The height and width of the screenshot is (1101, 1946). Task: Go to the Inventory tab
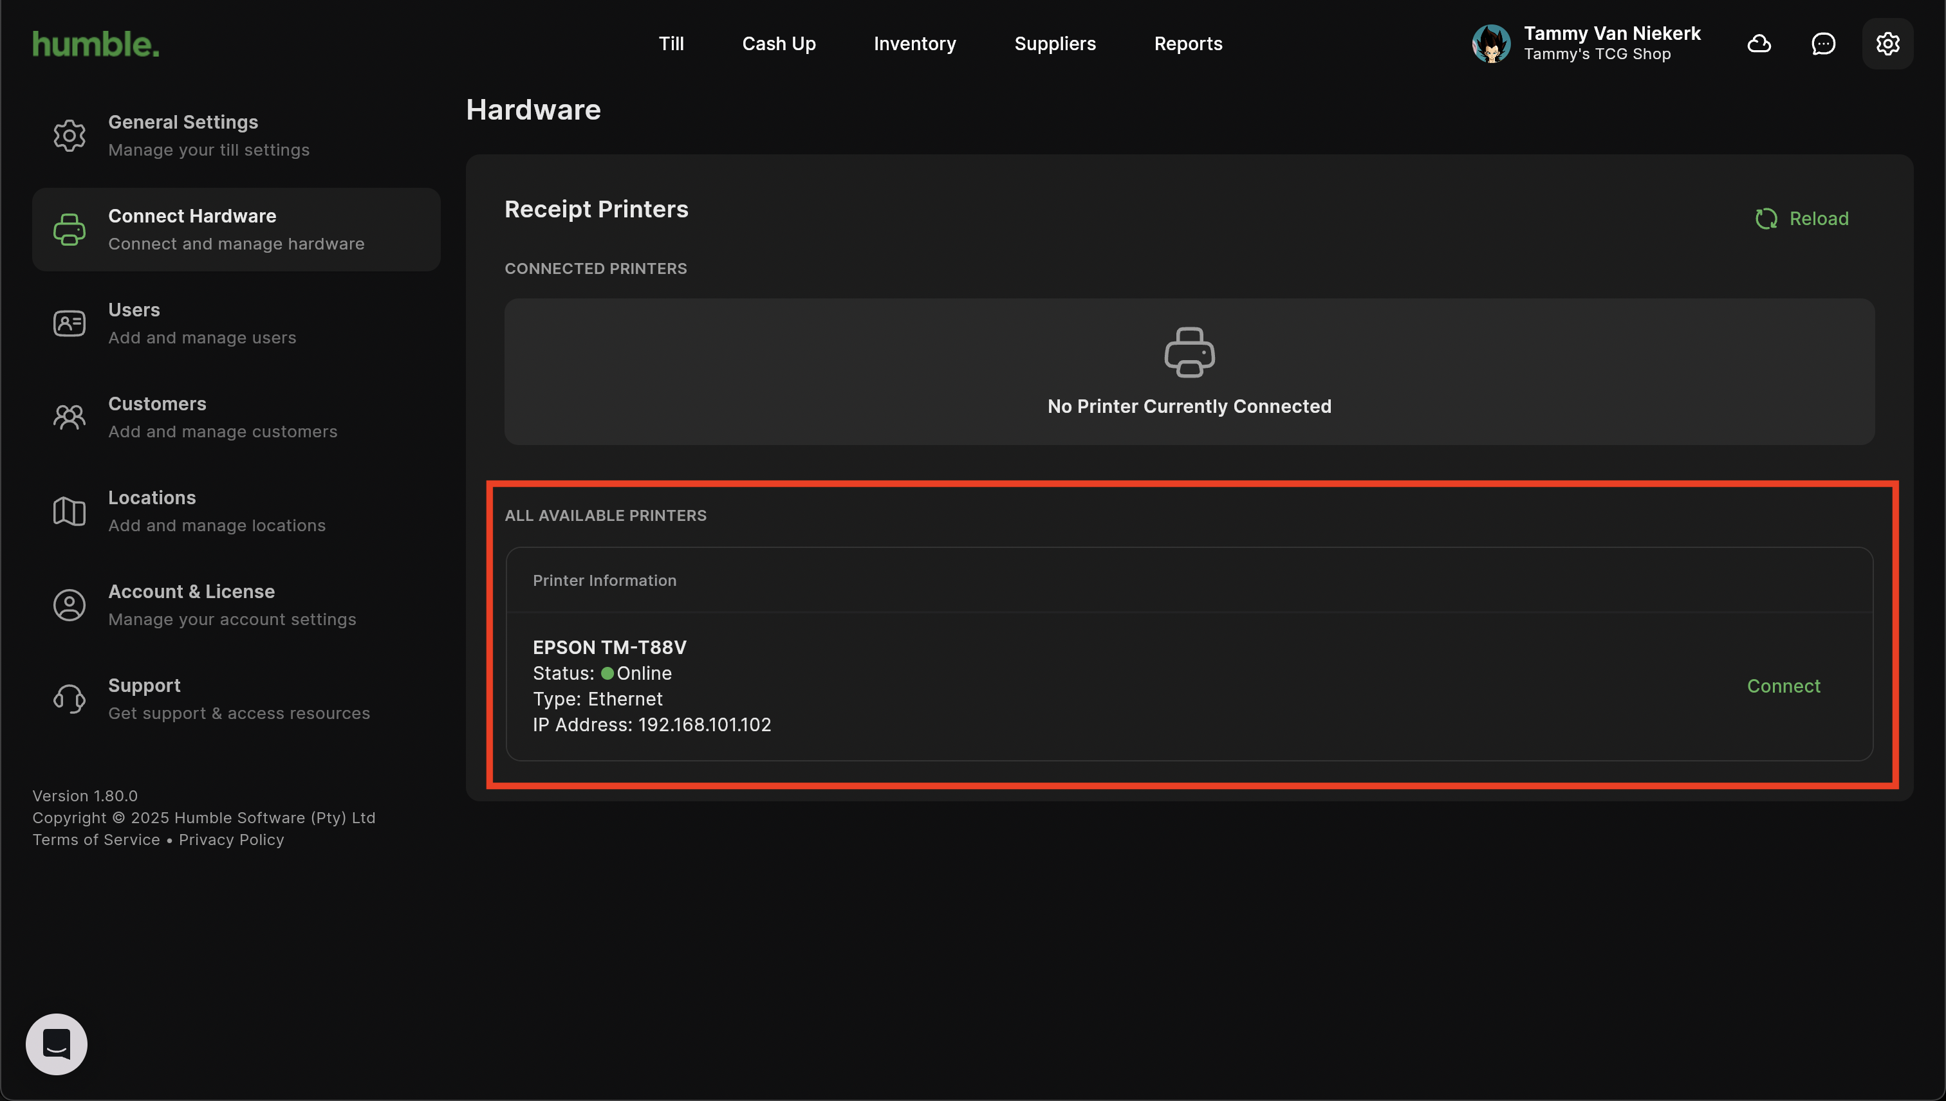pyautogui.click(x=914, y=44)
